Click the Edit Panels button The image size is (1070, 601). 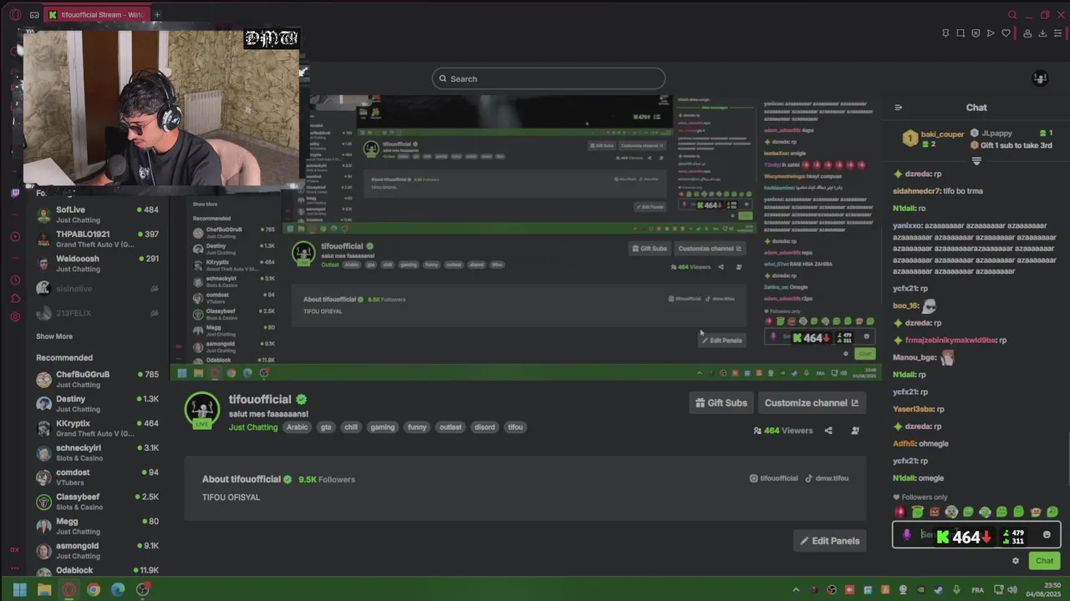click(x=829, y=541)
